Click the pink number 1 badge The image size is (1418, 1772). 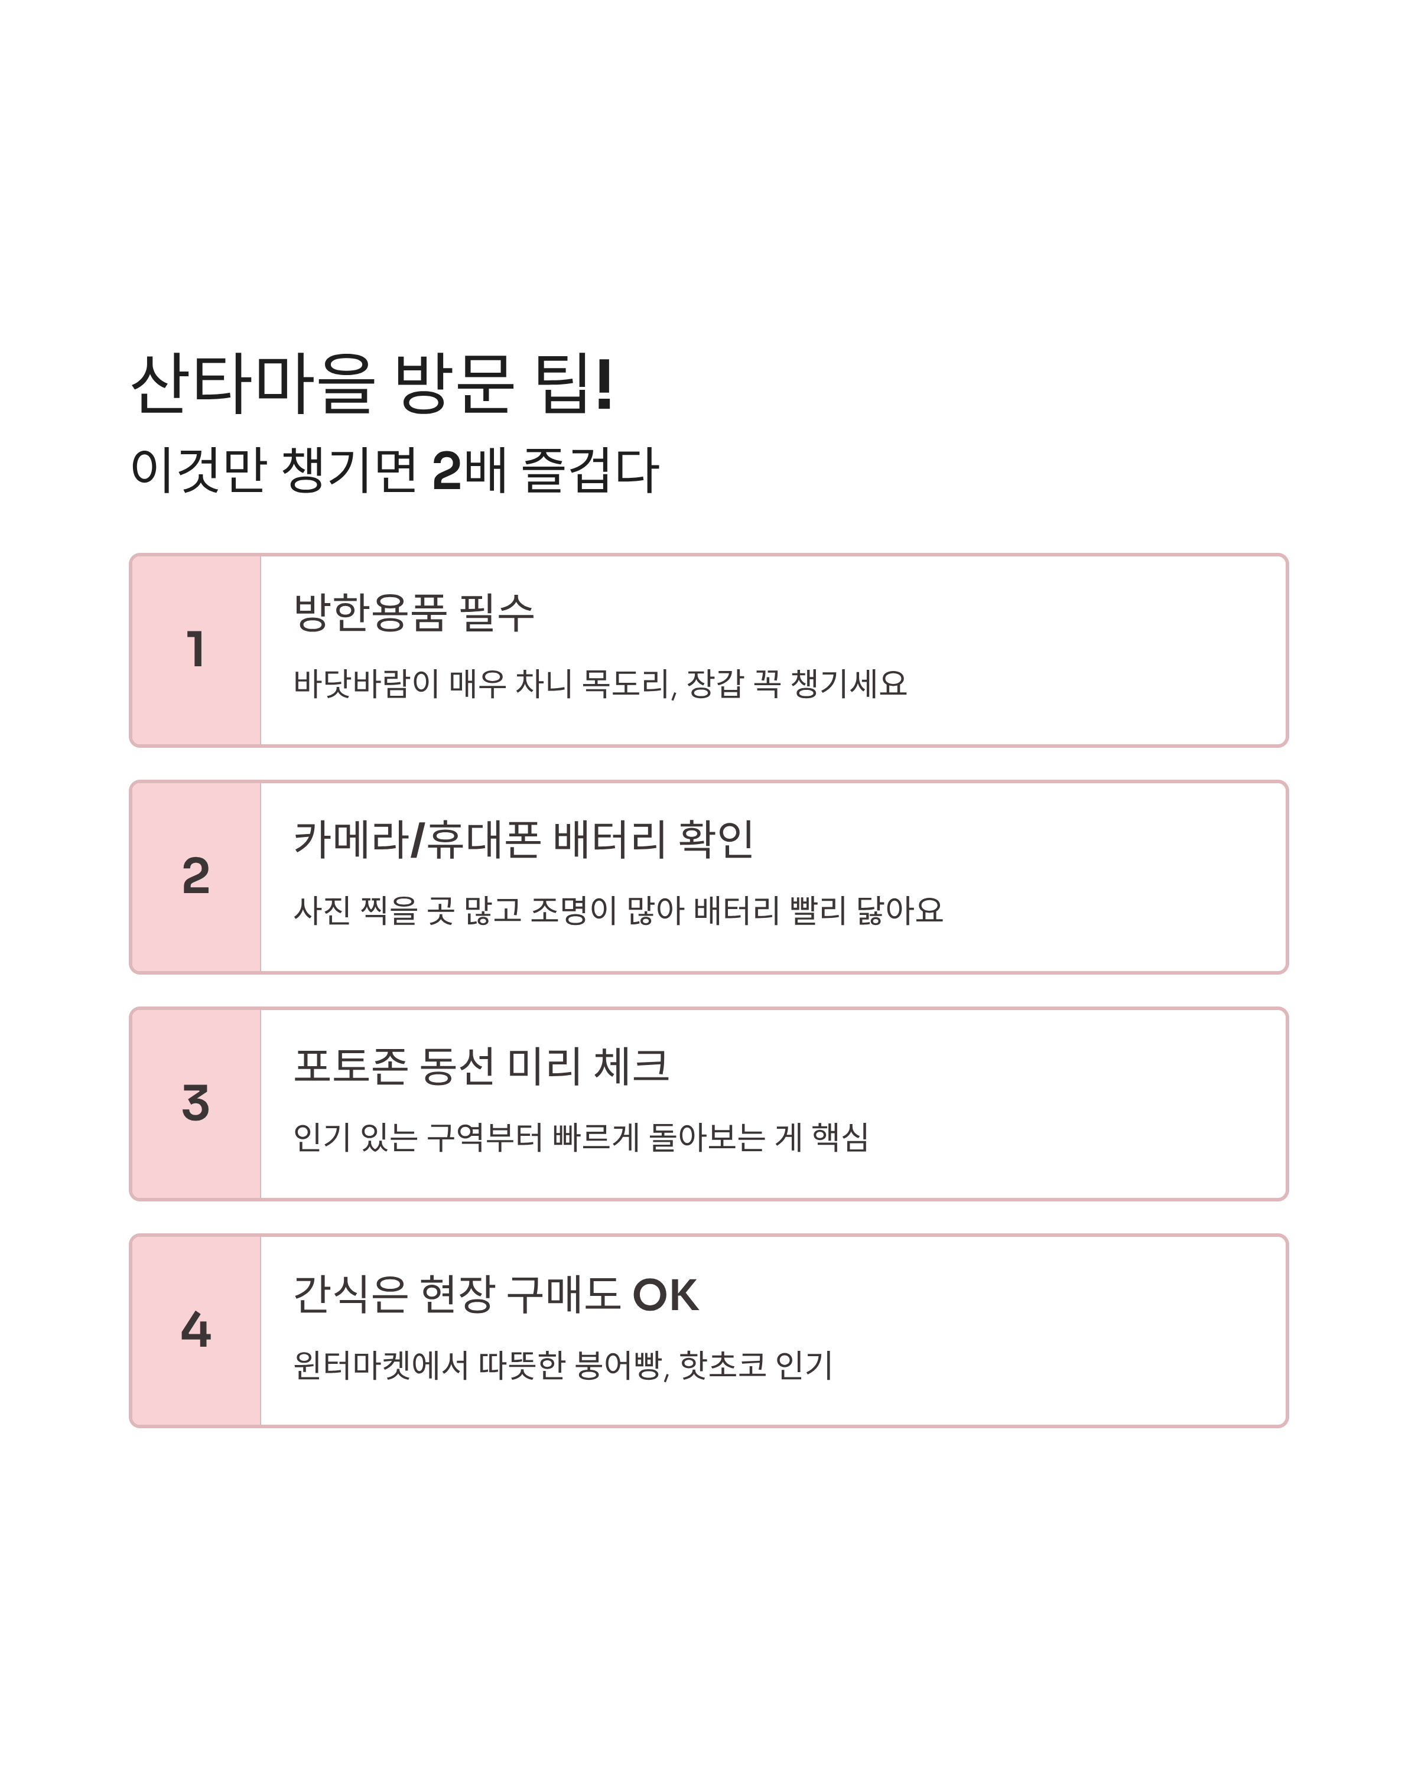(196, 650)
